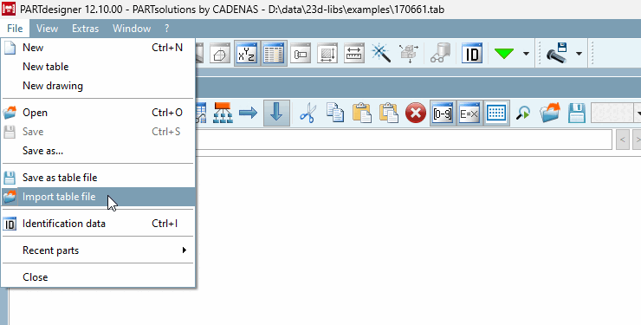Click the cylinder with glasses preview icon

tap(440, 53)
